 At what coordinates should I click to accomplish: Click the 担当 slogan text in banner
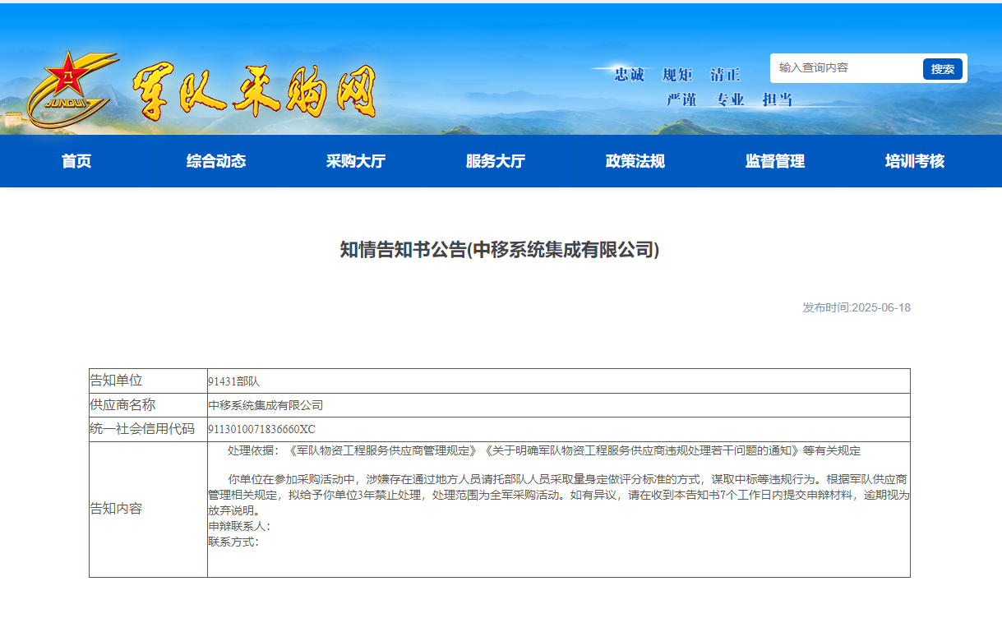pyautogui.click(x=777, y=99)
